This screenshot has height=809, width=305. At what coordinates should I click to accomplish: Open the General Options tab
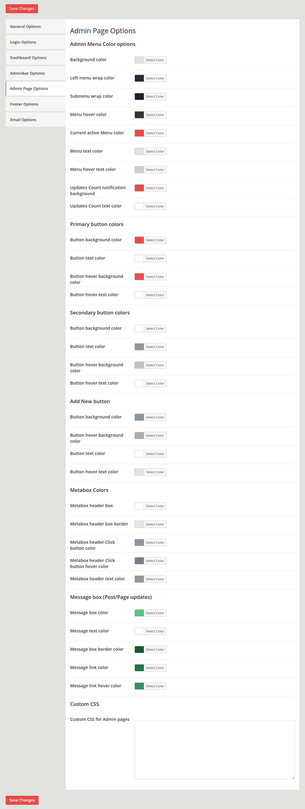[25, 26]
